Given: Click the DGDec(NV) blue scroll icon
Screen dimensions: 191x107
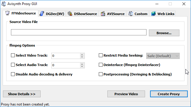Looking at the screenshot, I should [x=42, y=14].
